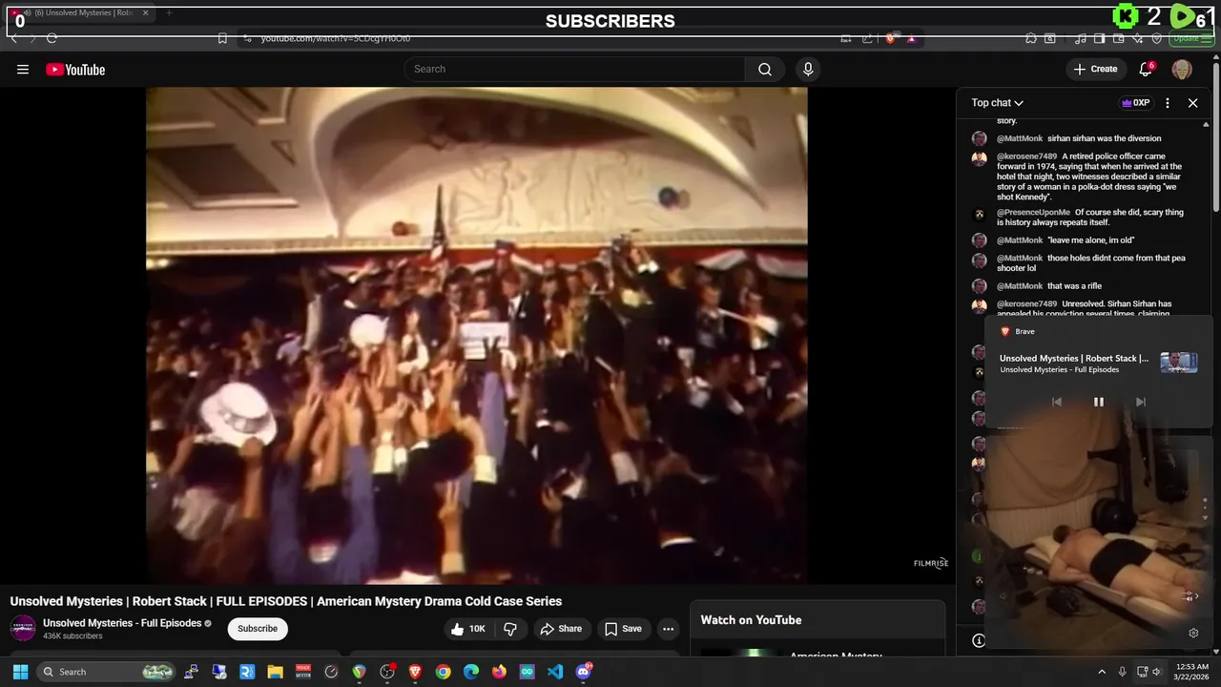Open Windows Start menu
Image resolution: width=1221 pixels, height=687 pixels.
(x=20, y=672)
